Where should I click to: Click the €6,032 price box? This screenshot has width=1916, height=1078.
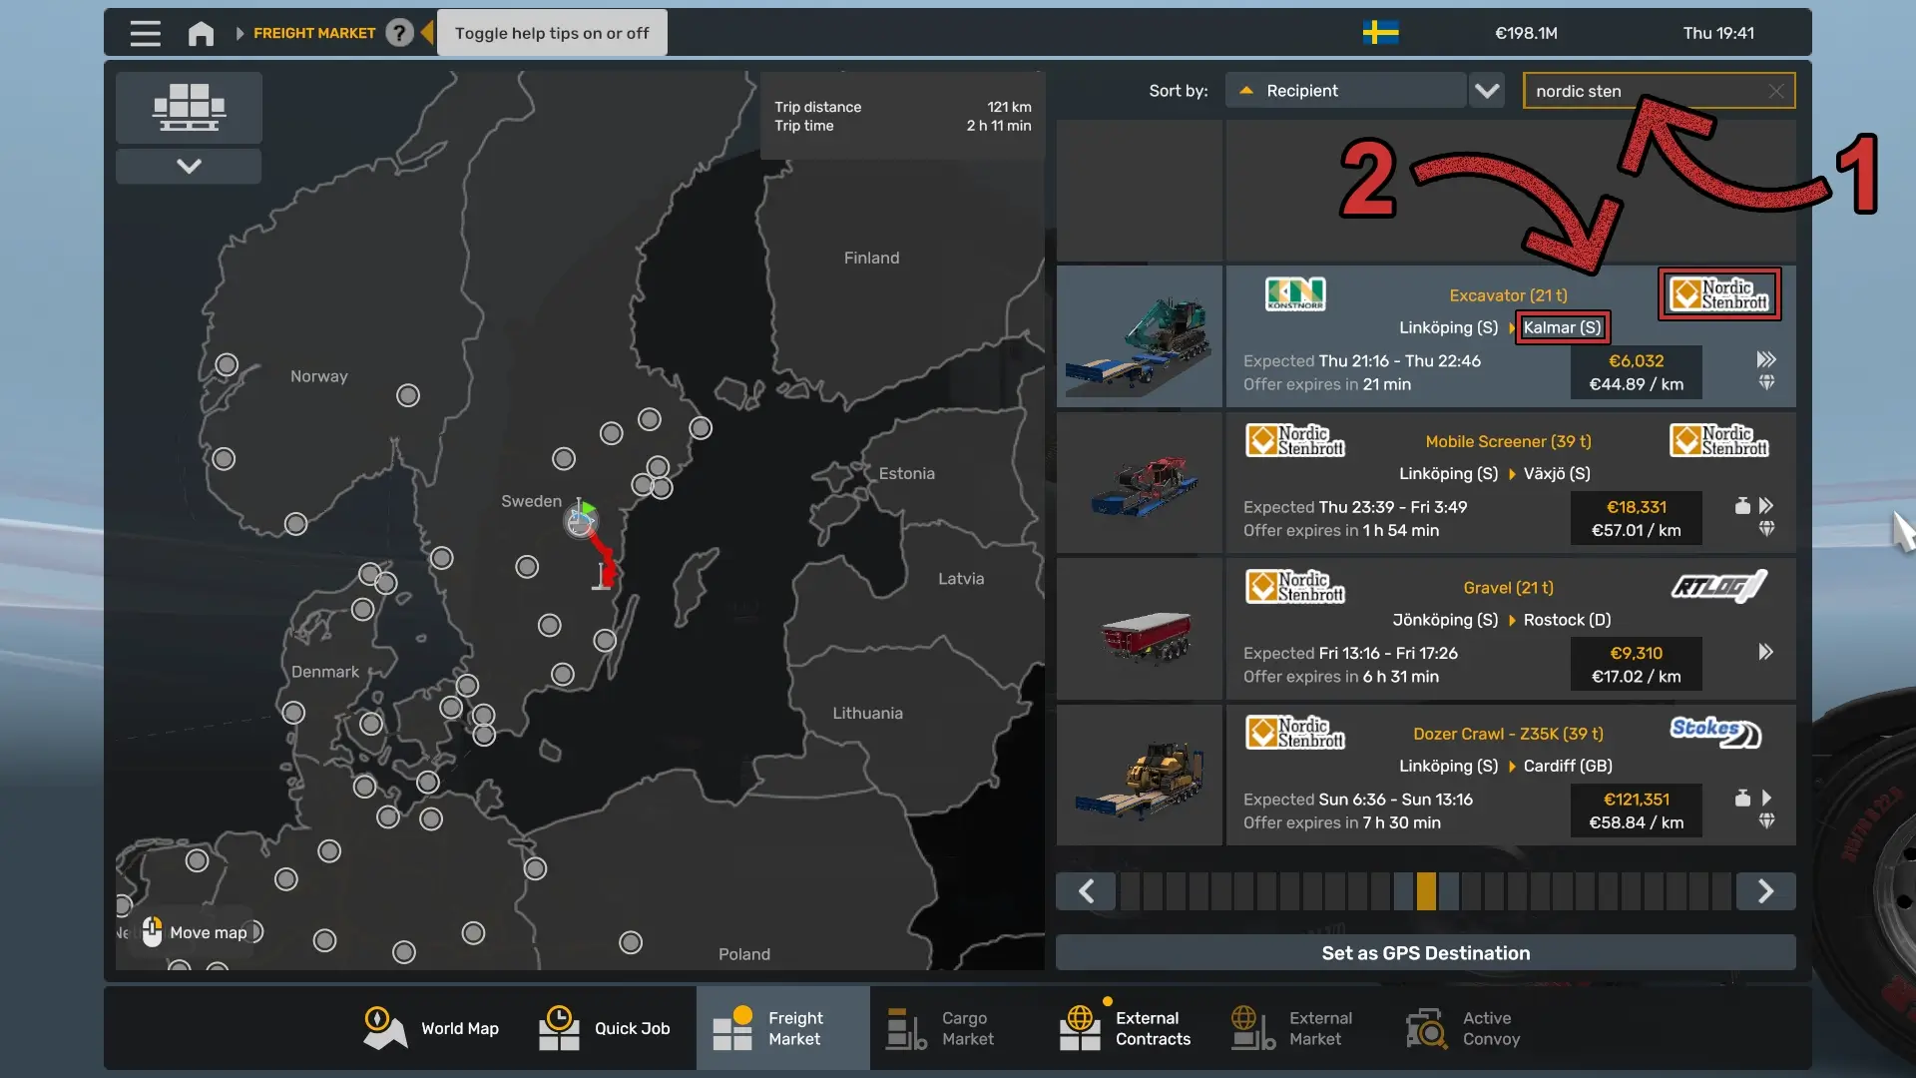coord(1636,372)
